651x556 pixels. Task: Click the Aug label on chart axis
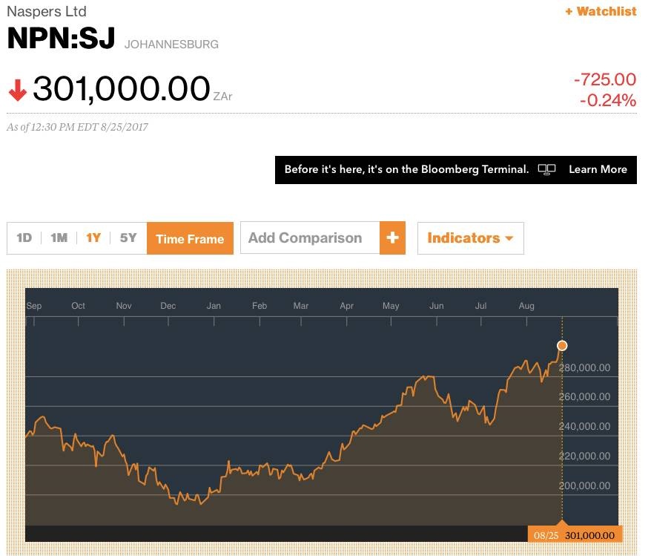[x=526, y=306]
